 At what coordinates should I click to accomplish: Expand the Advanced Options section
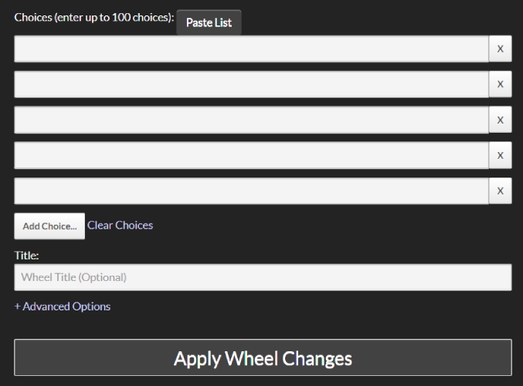66,306
